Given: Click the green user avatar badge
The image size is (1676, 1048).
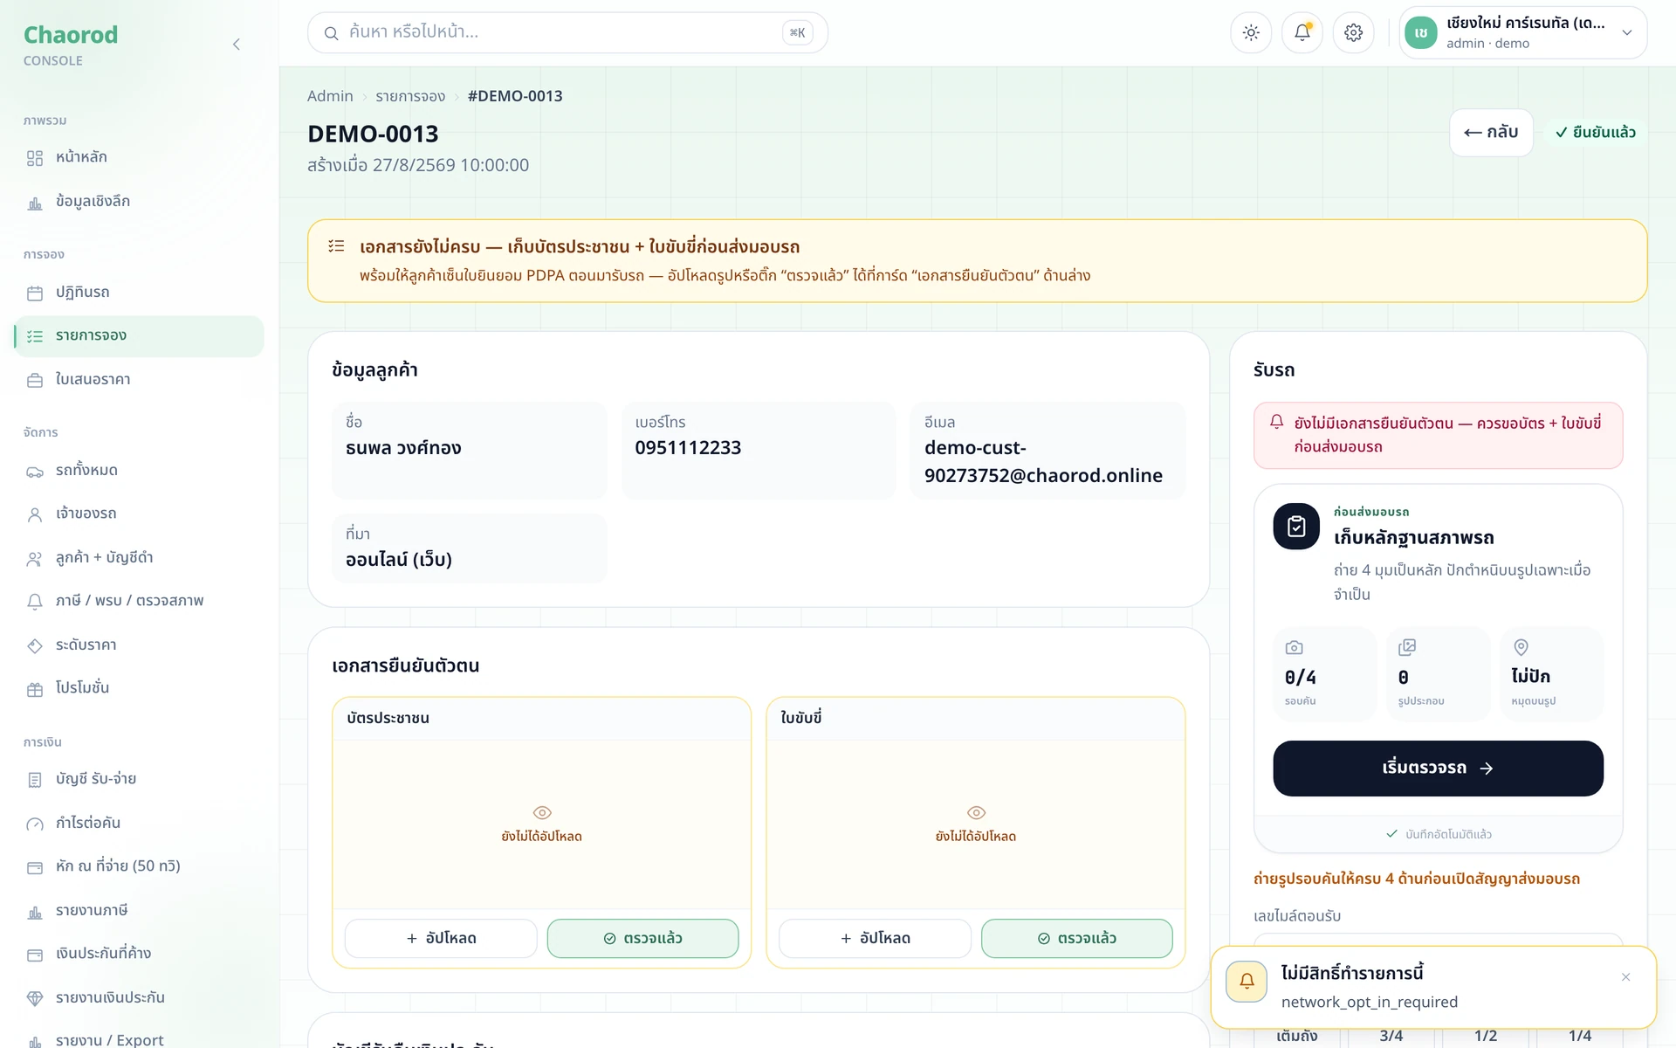Looking at the screenshot, I should [x=1421, y=32].
